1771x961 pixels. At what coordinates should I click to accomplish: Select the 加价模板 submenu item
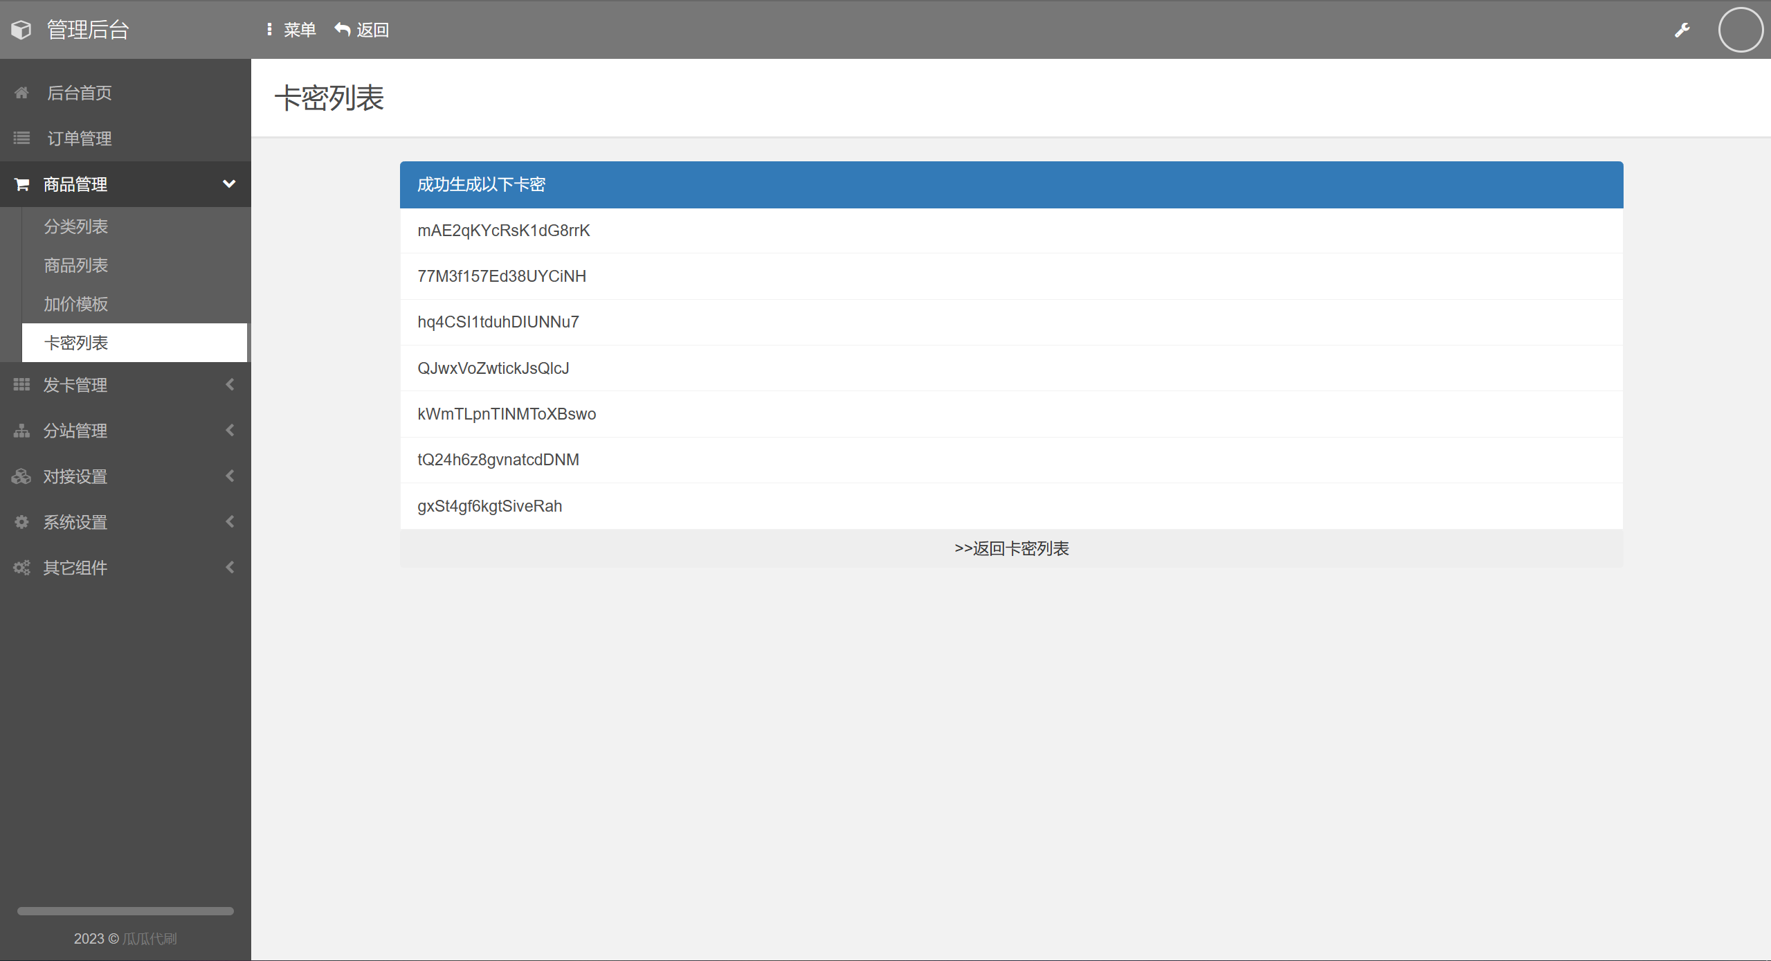[76, 304]
